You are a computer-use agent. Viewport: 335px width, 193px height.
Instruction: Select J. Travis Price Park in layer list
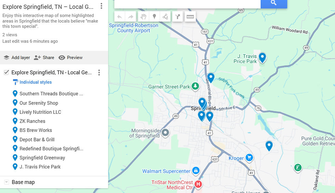click(40, 167)
